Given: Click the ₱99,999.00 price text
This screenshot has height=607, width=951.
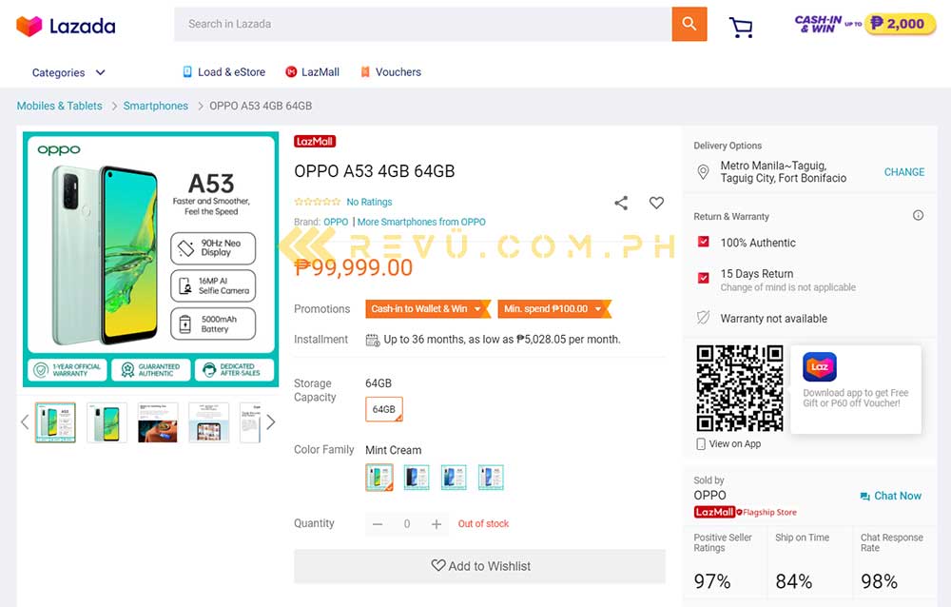Looking at the screenshot, I should point(354,267).
